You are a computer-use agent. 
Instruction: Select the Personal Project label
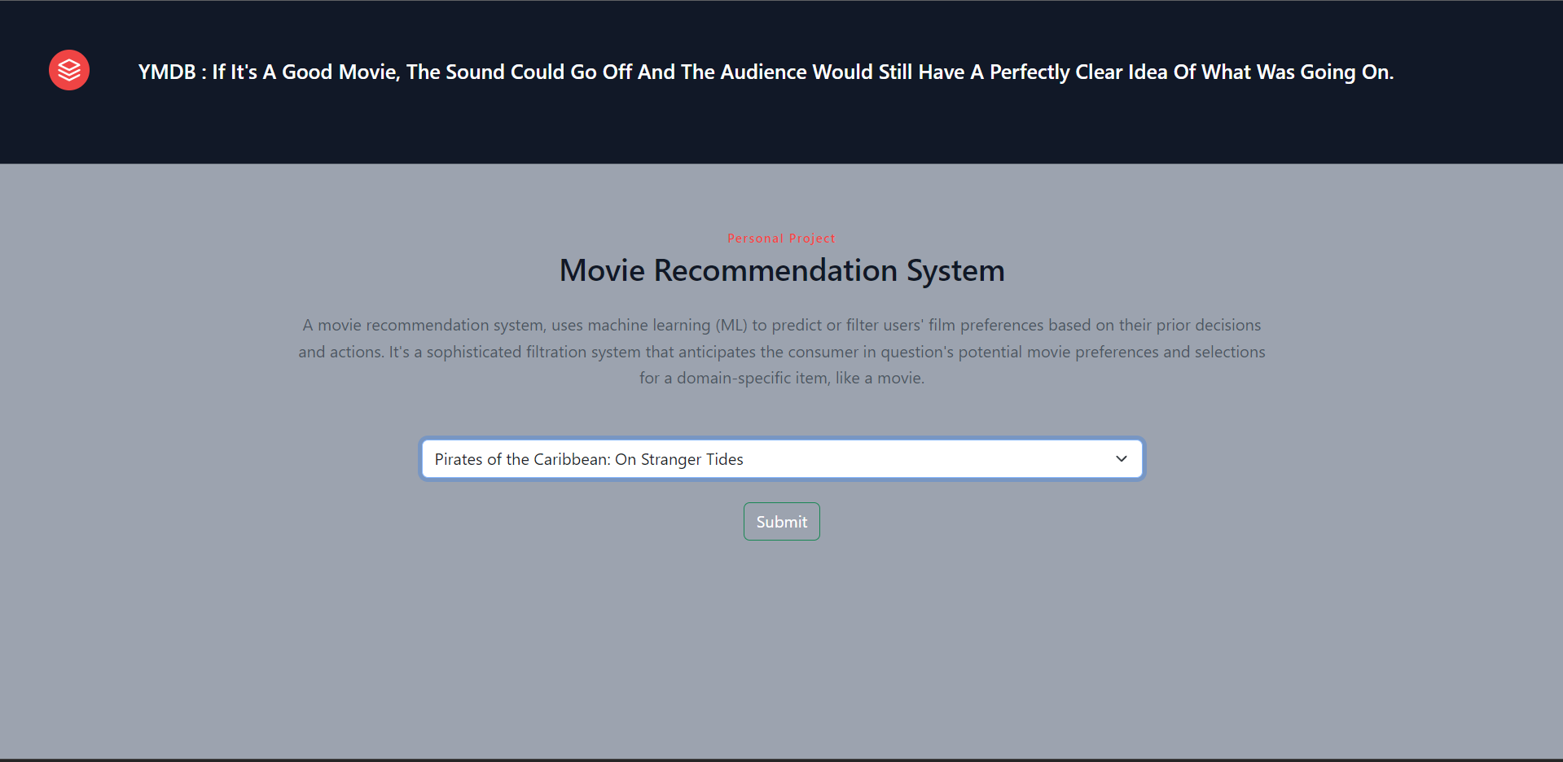pos(781,238)
